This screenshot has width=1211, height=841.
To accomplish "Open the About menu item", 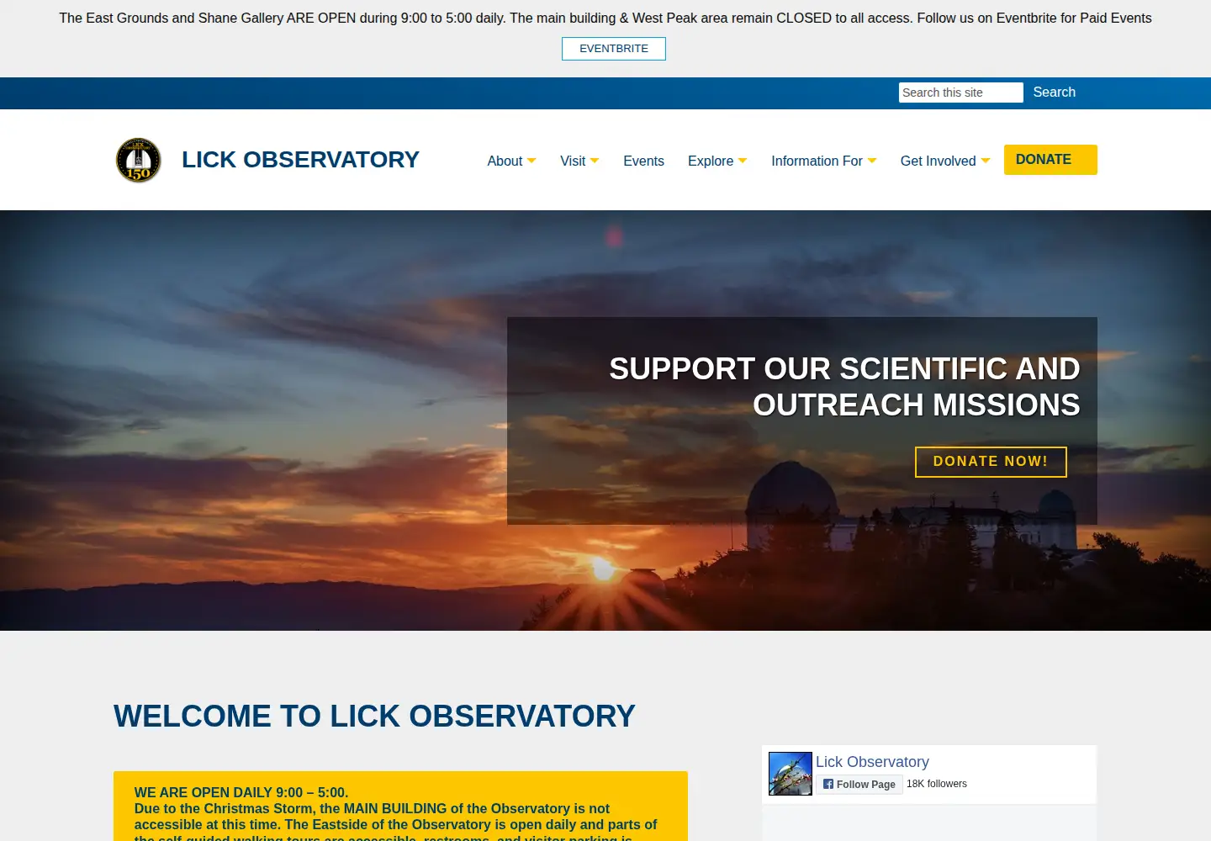I will click(505, 161).
